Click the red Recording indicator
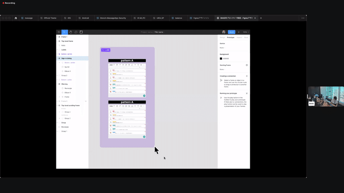The height and width of the screenshot is (193, 344). 9,3
